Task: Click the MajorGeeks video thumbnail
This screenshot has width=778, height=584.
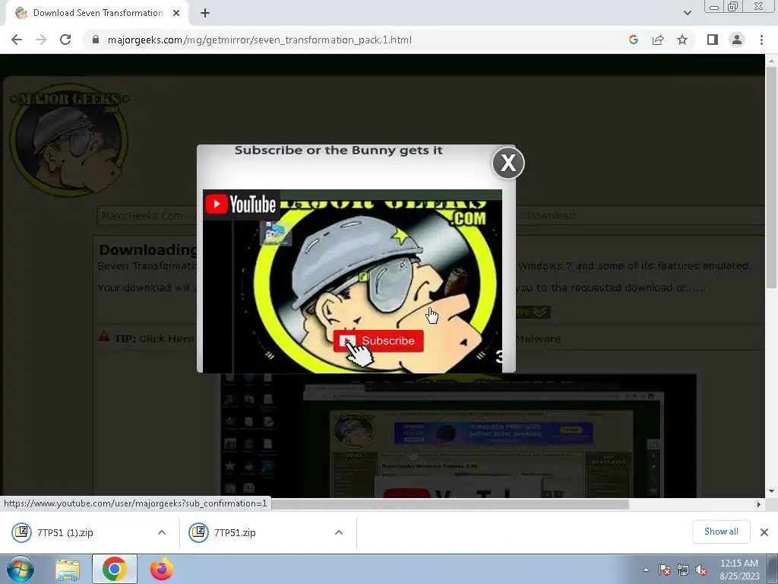Action: pos(353,281)
